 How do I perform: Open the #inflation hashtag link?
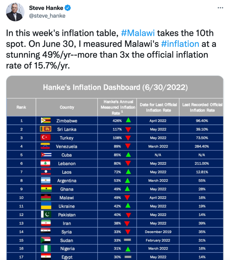pyautogui.click(x=180, y=44)
